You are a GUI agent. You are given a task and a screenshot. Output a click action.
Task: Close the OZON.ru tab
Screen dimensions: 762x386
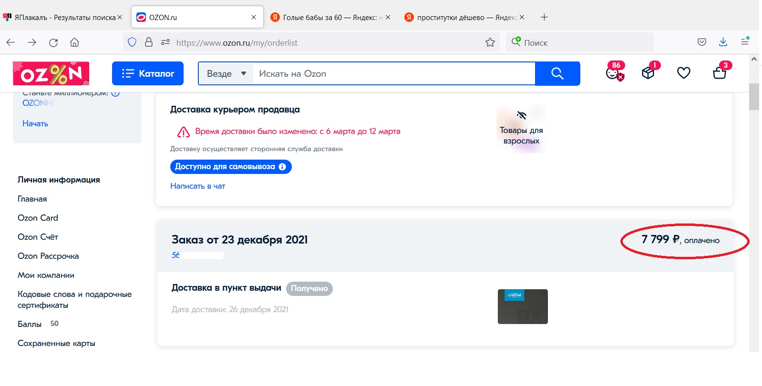[254, 17]
